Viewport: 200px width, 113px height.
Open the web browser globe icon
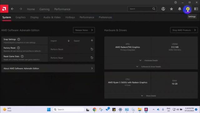click(163, 9)
